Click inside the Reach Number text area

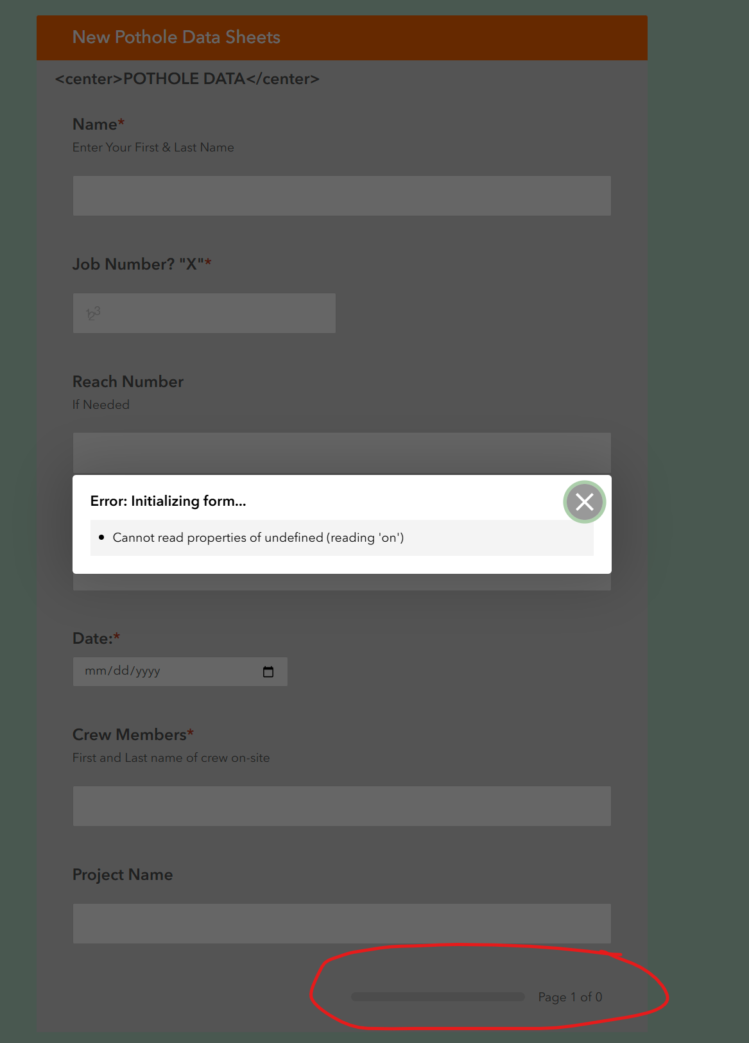pyautogui.click(x=341, y=449)
